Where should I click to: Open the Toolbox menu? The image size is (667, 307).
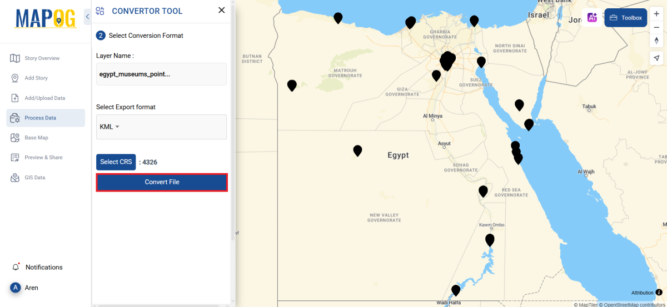click(625, 18)
